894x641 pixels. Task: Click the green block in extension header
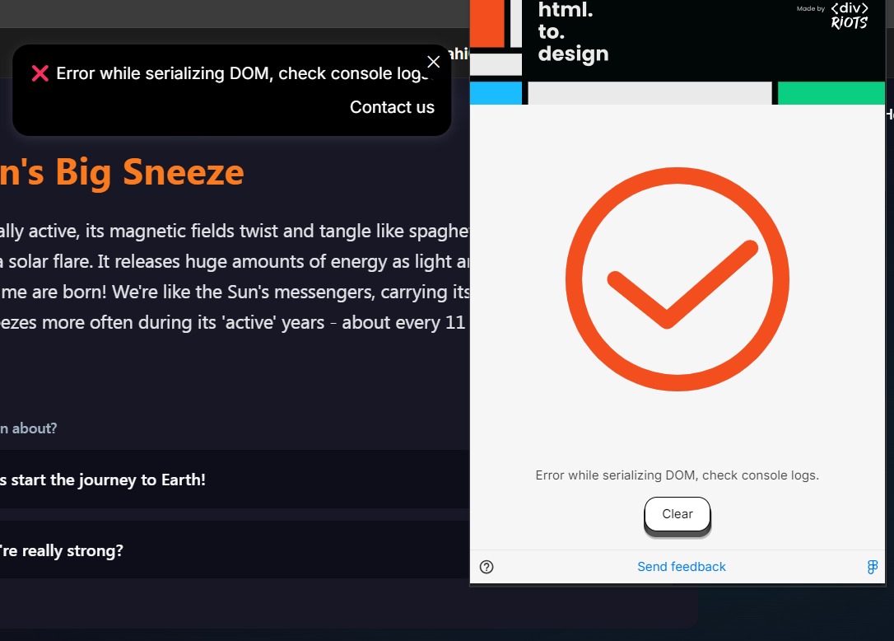(x=831, y=93)
